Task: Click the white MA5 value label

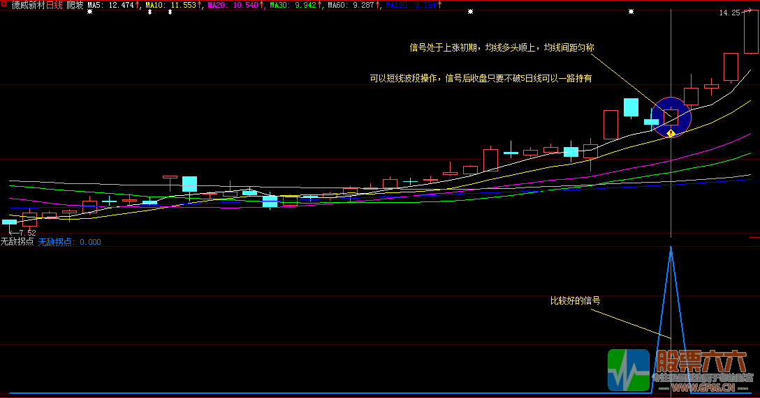Action: click(x=113, y=6)
